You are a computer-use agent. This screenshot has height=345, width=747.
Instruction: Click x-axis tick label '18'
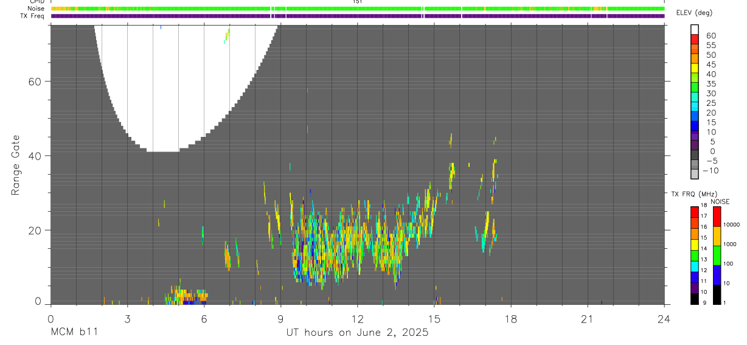511,319
